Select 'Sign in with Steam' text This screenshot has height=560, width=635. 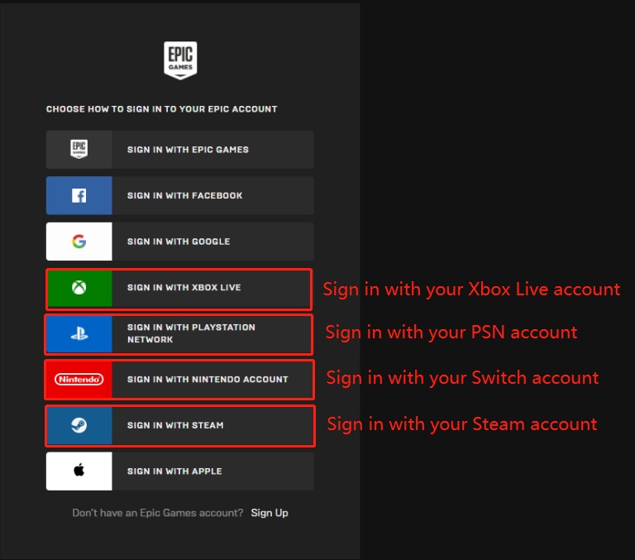pyautogui.click(x=175, y=425)
